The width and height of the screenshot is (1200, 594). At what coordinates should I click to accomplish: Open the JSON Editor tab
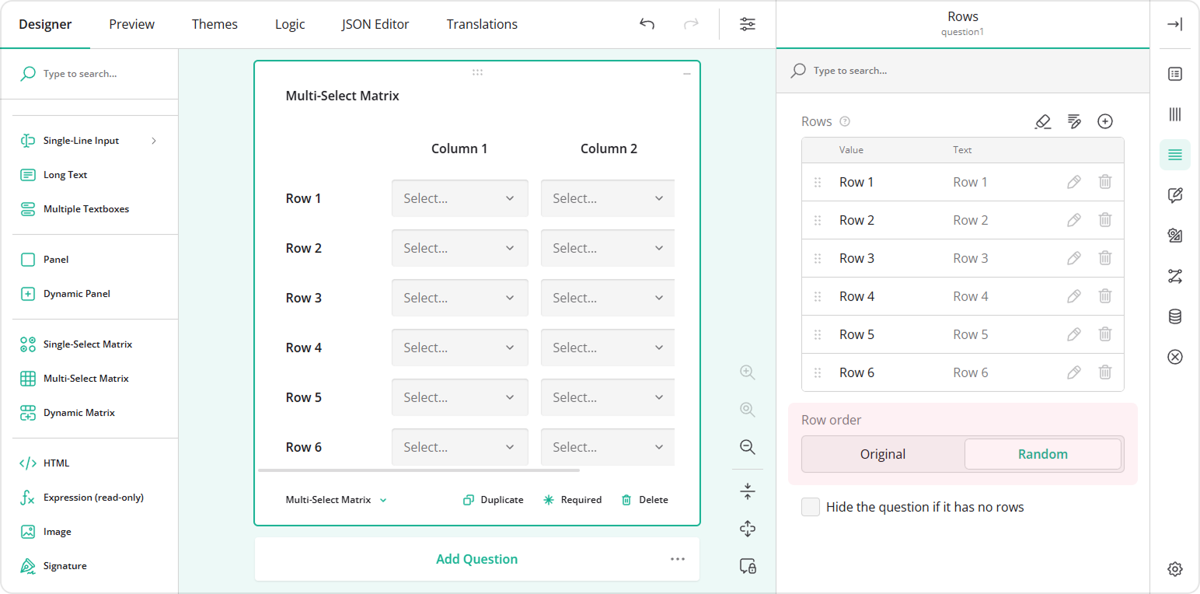coord(375,24)
